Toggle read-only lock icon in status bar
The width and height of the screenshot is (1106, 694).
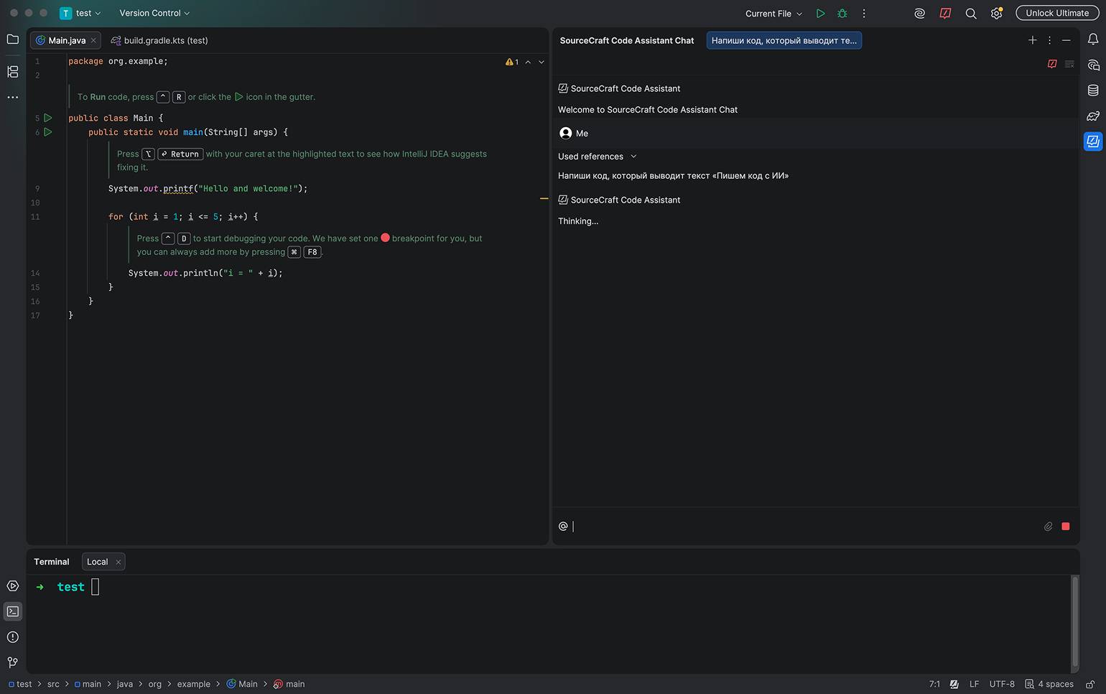click(x=1090, y=685)
